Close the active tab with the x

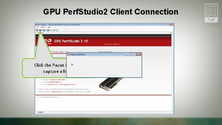click(172, 33)
